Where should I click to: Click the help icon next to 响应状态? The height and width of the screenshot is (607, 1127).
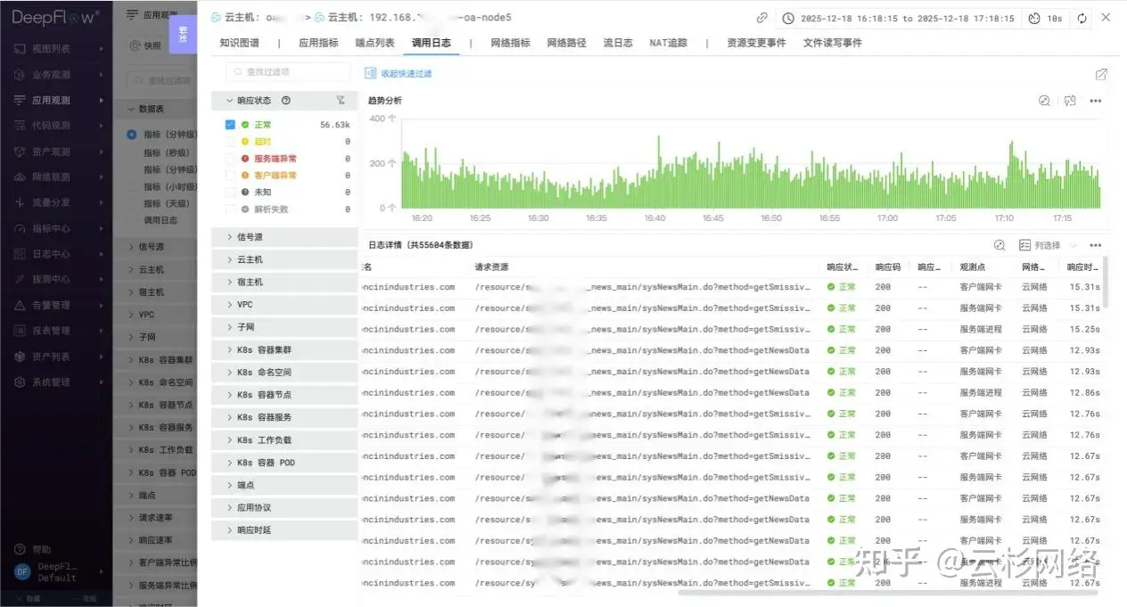click(286, 101)
